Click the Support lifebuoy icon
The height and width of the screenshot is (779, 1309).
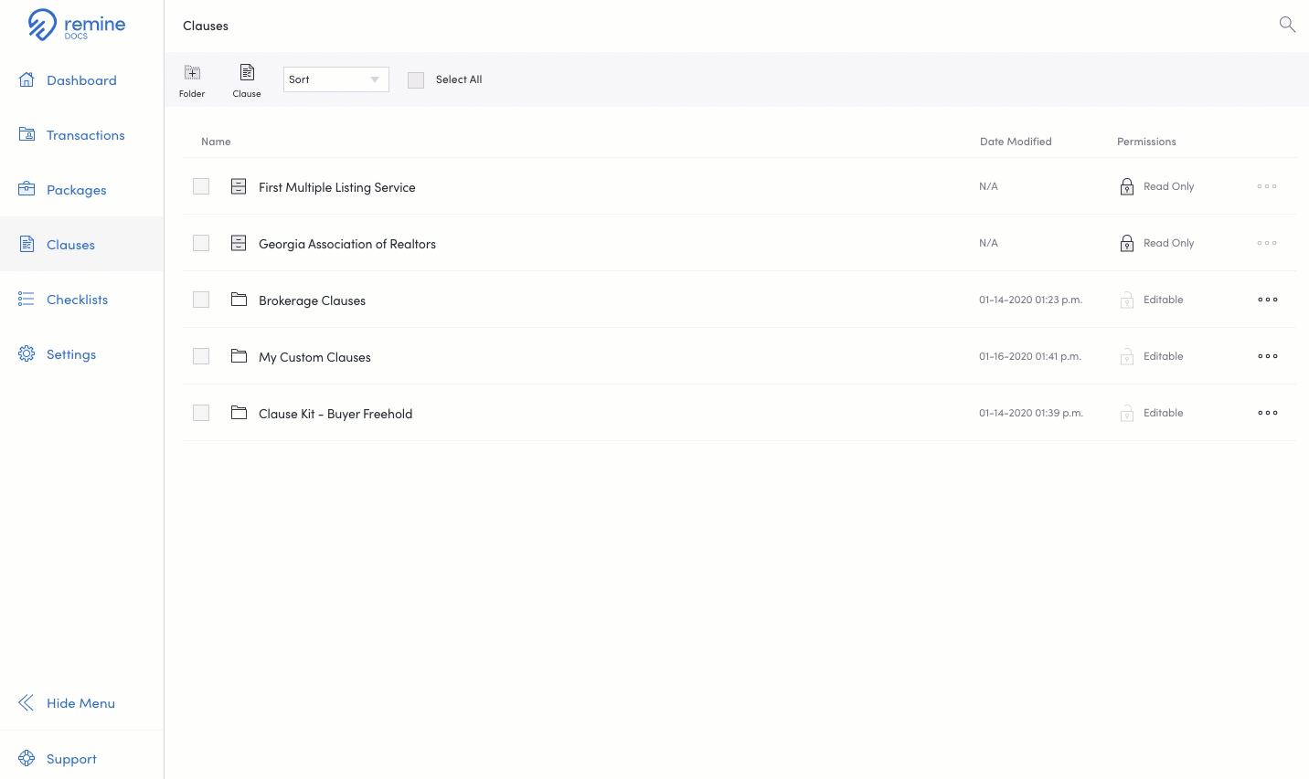tap(27, 758)
